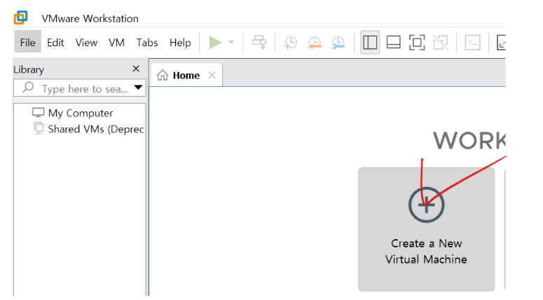Open the console view terminal icon

pyautogui.click(x=472, y=43)
